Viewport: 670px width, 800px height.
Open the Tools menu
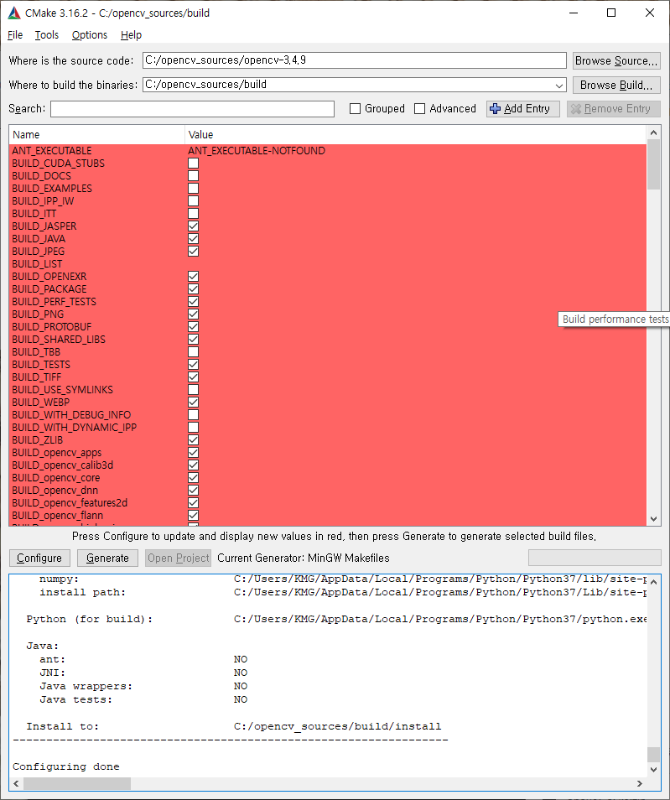click(x=46, y=34)
